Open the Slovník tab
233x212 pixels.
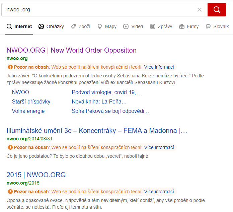217,26
